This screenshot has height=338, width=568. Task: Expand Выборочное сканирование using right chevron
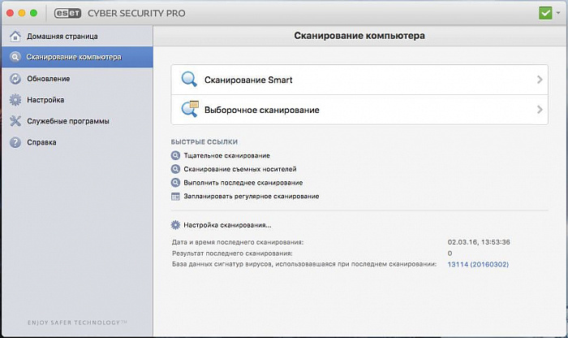(x=540, y=109)
